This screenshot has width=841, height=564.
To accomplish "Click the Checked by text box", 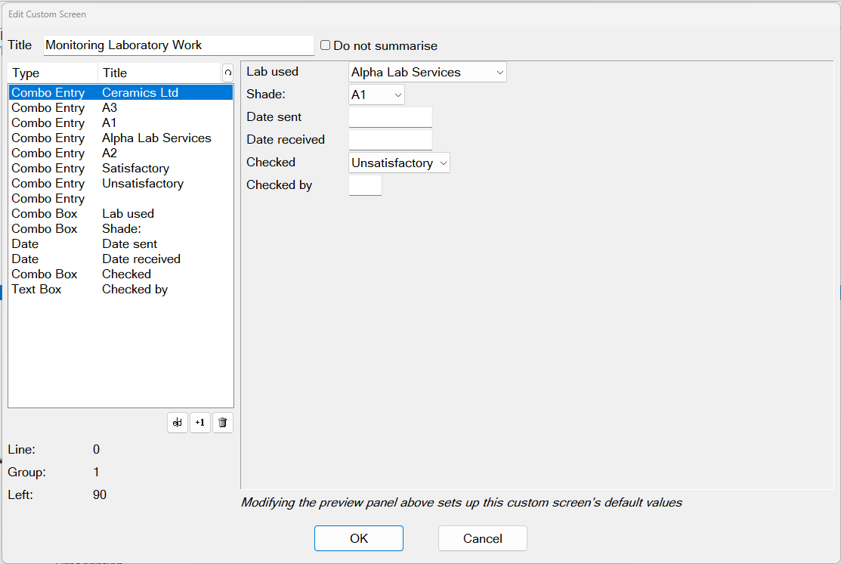I will point(365,185).
